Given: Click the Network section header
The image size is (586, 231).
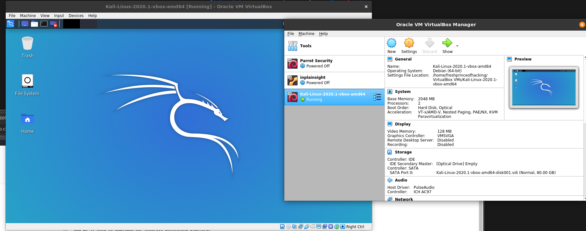Looking at the screenshot, I should tap(404, 199).
